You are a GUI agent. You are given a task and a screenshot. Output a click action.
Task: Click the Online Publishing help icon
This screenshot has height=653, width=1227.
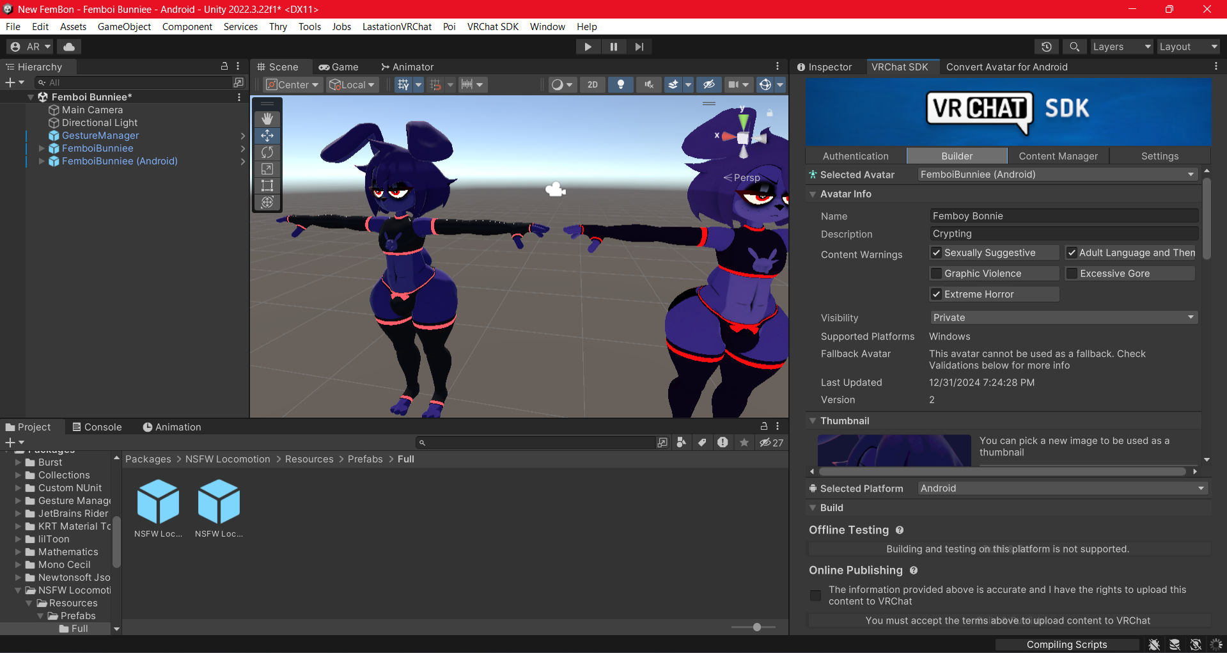coord(914,570)
